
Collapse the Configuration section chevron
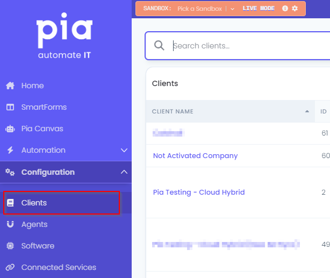[x=124, y=172]
